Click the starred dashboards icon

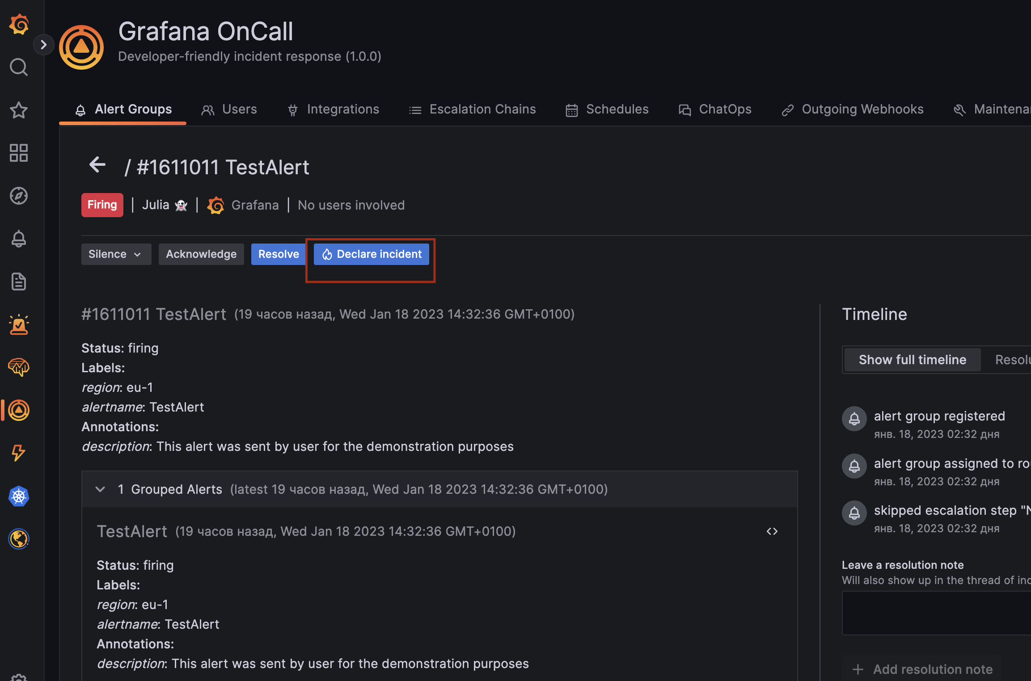(18, 110)
